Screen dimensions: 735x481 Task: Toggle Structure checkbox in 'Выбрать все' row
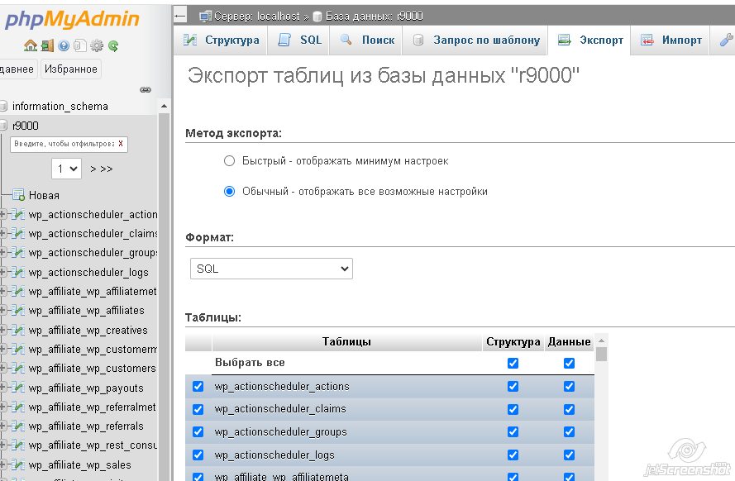click(513, 363)
